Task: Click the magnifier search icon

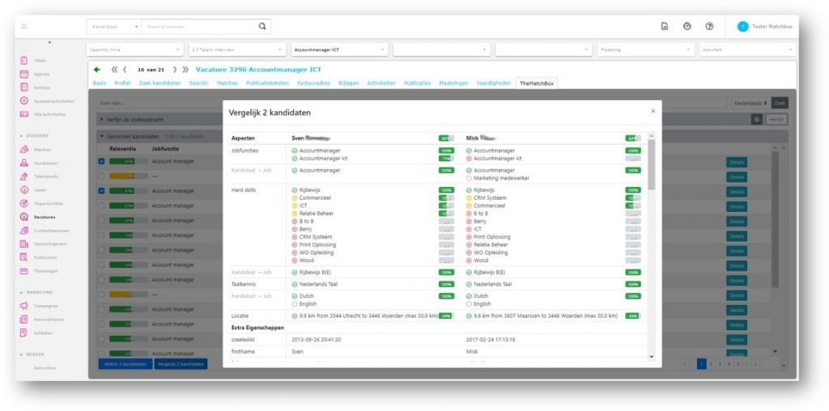Action: 262,27
